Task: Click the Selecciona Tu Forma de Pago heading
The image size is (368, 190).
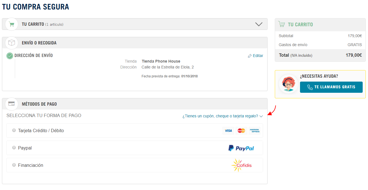Action: (44, 115)
